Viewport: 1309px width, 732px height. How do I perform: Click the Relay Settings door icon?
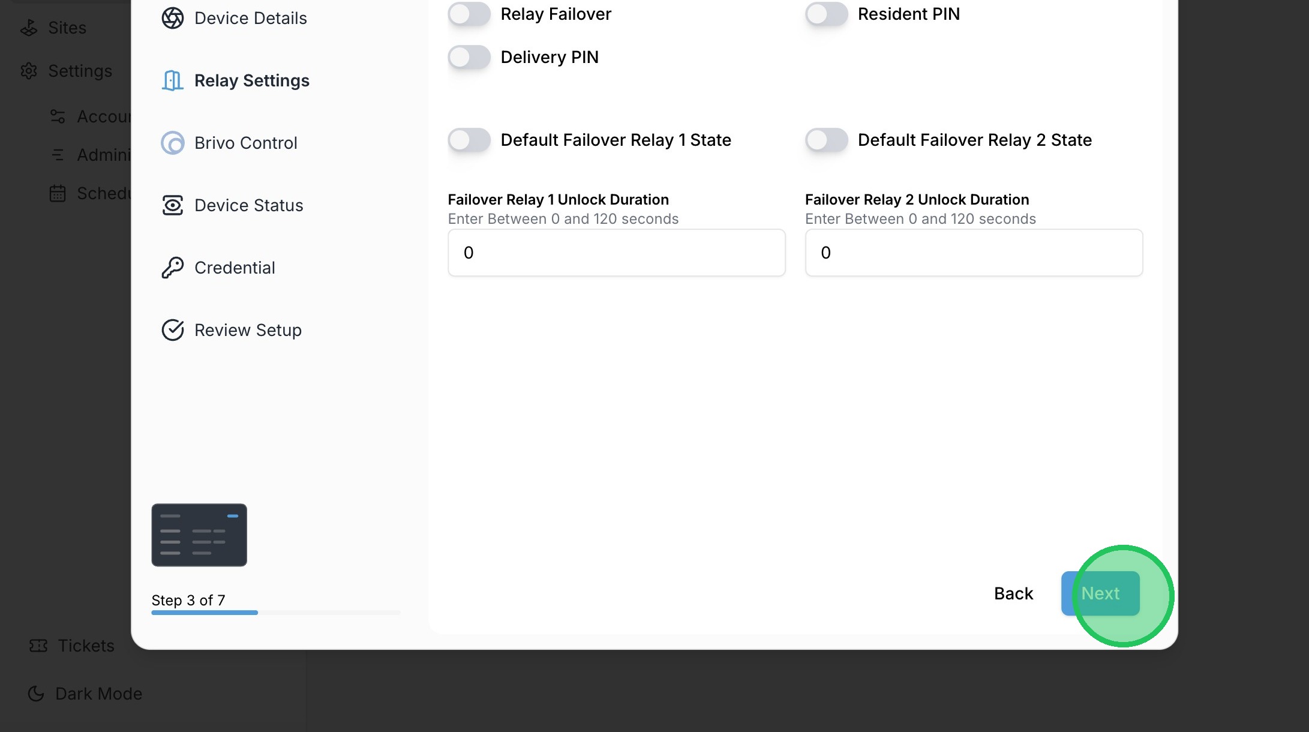tap(173, 80)
